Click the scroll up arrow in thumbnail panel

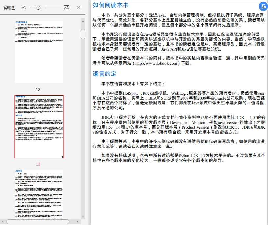tap(83, 21)
